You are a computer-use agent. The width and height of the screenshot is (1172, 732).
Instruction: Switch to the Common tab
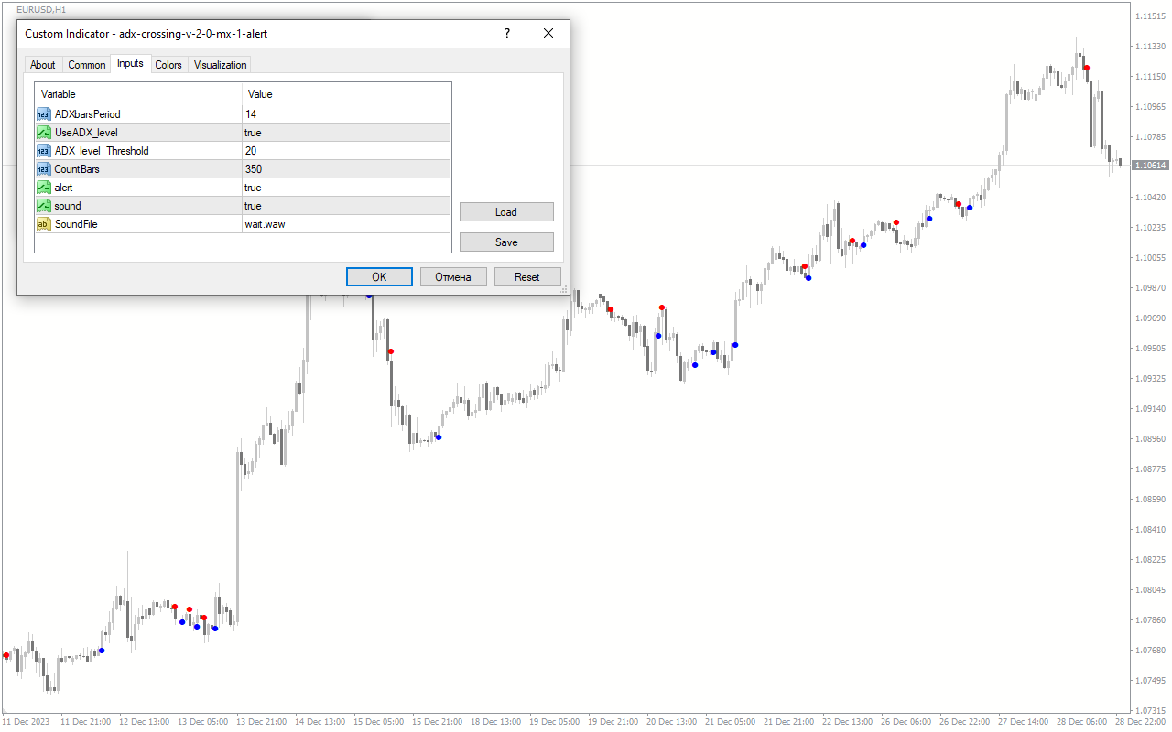coord(87,65)
